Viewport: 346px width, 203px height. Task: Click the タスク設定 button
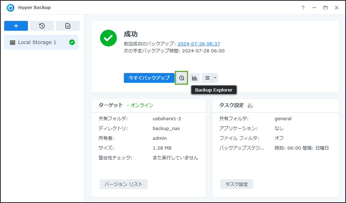click(237, 184)
